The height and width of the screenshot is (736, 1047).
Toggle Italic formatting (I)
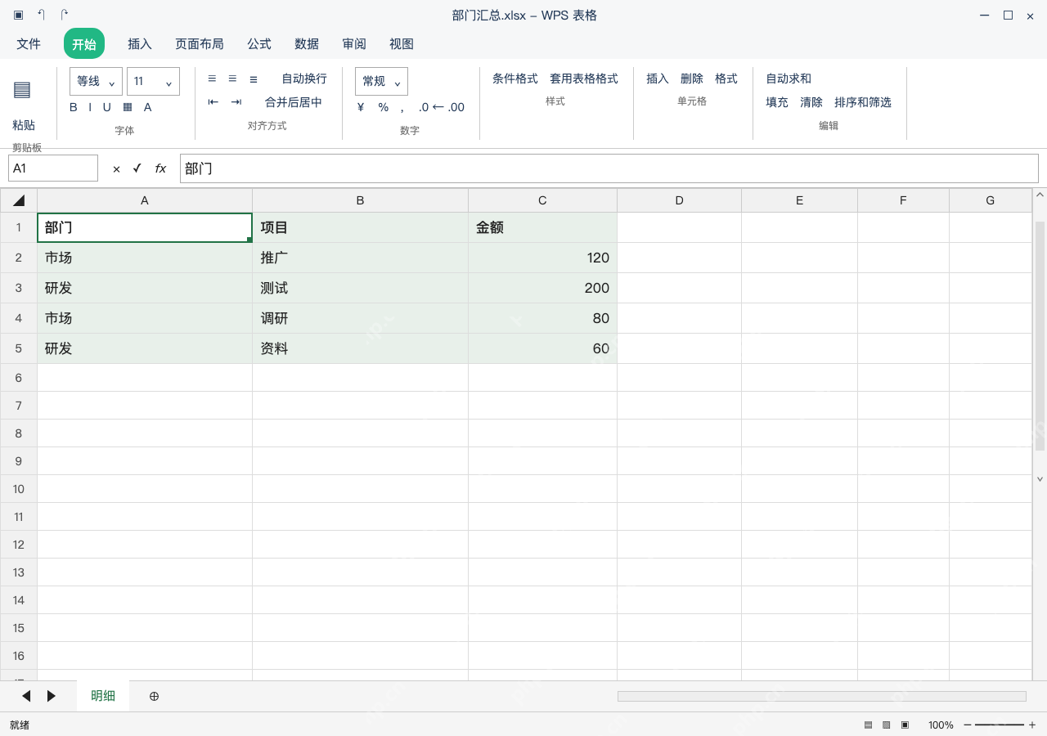pos(90,107)
